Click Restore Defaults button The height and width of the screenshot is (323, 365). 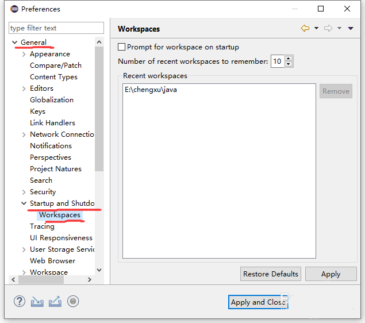(271, 274)
